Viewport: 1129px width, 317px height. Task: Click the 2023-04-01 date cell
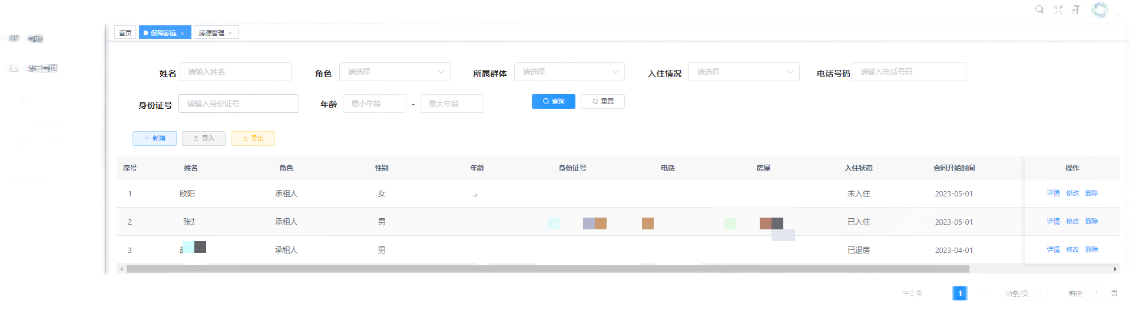point(954,250)
